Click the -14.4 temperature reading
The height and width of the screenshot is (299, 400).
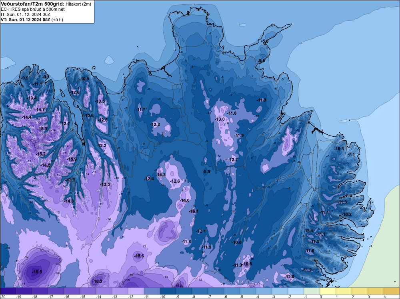(x=27, y=117)
